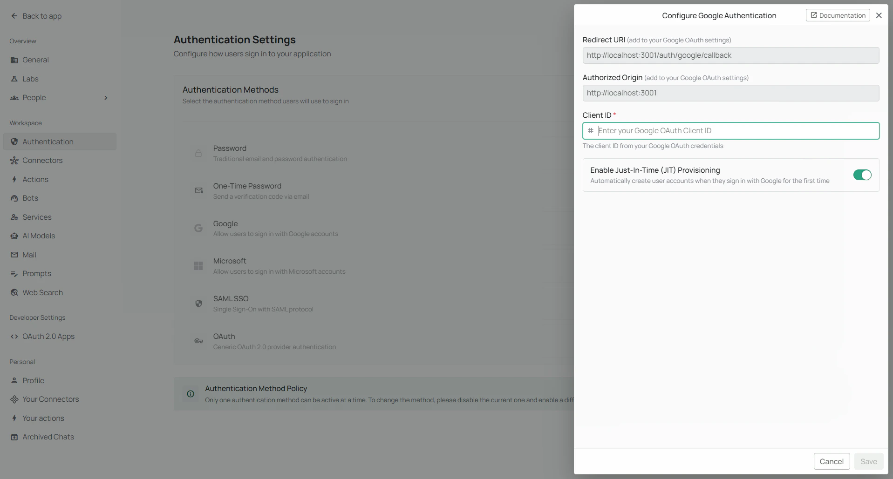Click the Actions lightning bolt icon

pos(14,180)
